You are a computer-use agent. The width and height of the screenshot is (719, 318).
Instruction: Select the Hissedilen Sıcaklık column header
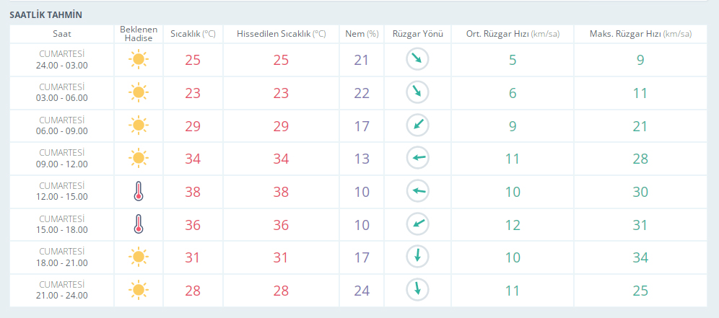pos(281,34)
